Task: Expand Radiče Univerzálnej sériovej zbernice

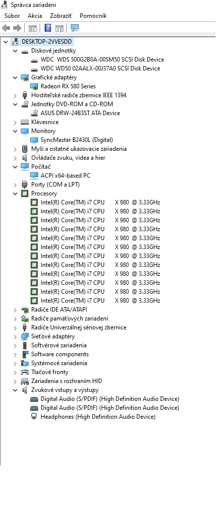Action: tap(15, 327)
